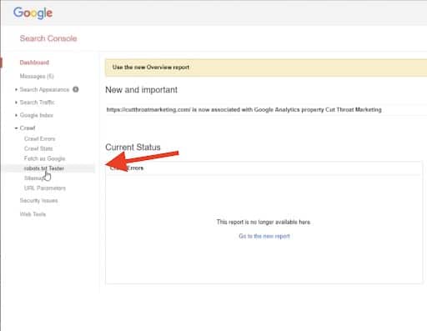Open the Google Analytics association message
This screenshot has width=427, height=331.
coord(244,109)
